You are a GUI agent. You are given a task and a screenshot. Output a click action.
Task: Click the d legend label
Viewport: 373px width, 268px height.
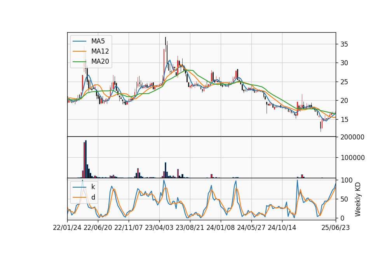point(93,197)
